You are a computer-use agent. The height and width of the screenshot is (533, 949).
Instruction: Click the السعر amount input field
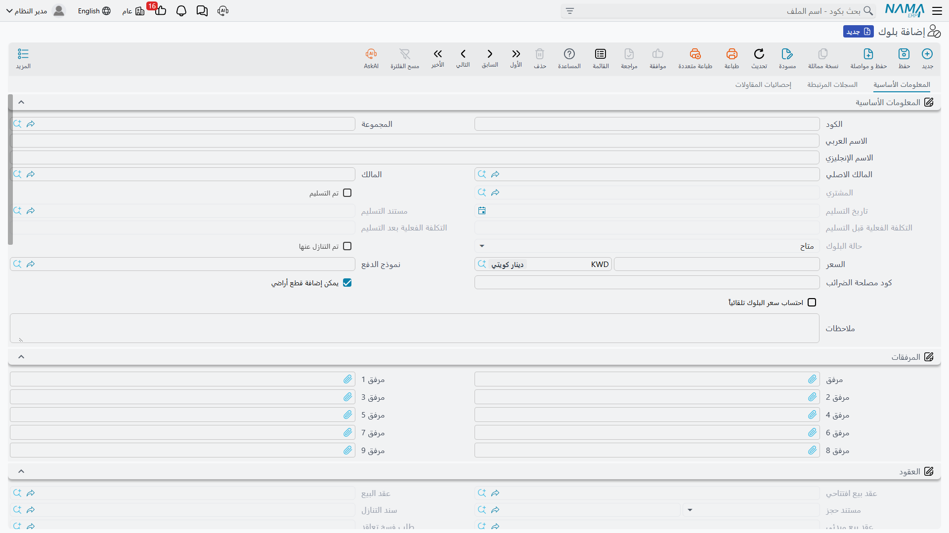point(717,264)
